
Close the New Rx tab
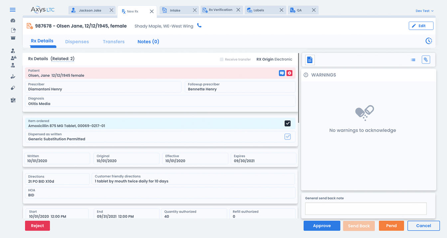(152, 11)
